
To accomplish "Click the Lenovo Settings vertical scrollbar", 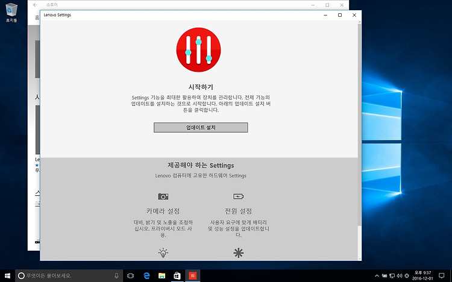I will (x=359, y=125).
